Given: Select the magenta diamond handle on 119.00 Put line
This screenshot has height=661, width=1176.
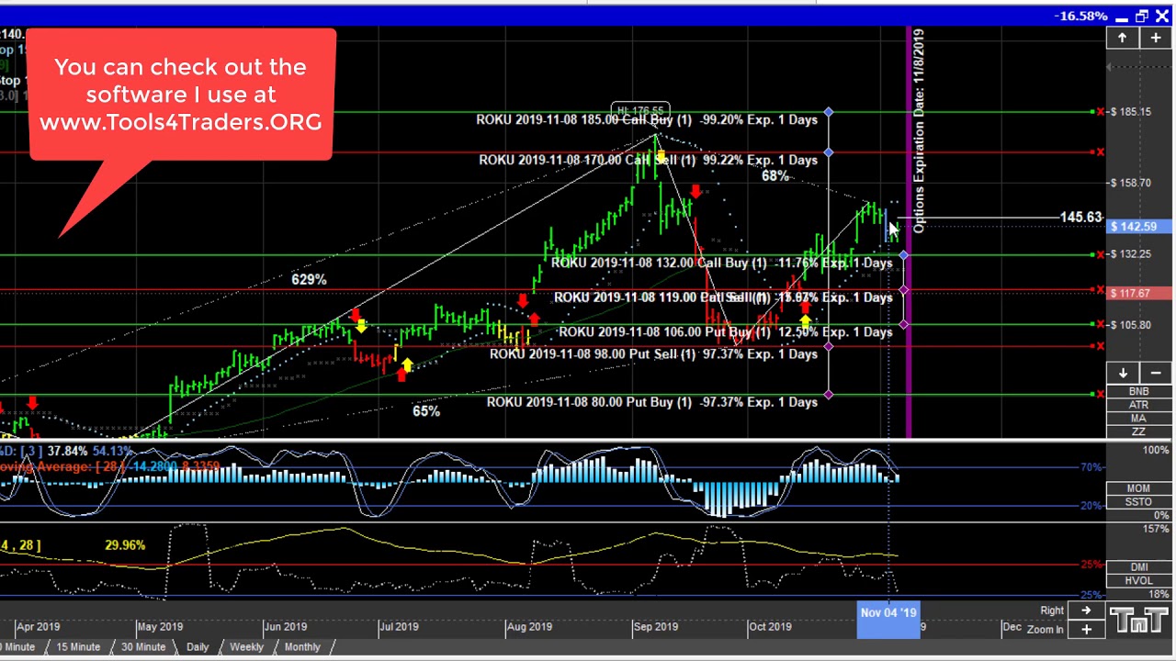Looking at the screenshot, I should (x=904, y=290).
